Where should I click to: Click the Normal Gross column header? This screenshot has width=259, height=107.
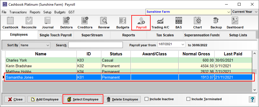click(x=196, y=54)
